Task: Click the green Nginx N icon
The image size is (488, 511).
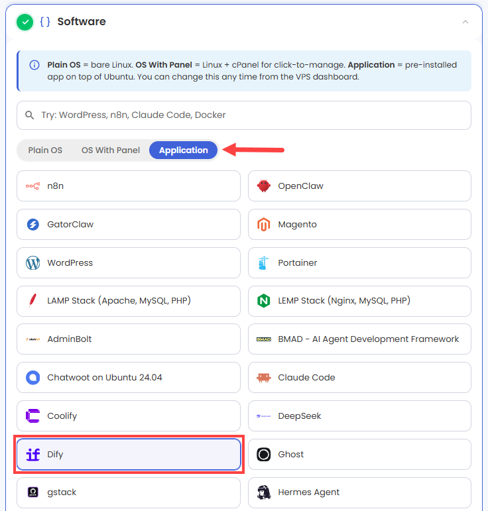Action: tap(263, 301)
